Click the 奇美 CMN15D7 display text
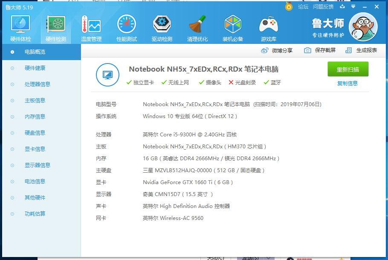 (x=178, y=194)
